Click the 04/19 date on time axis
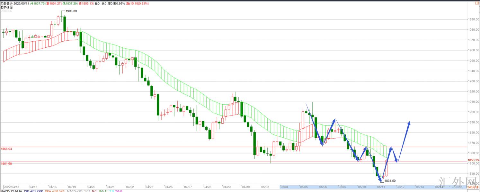This screenshot has height=192, width=480. 72,187
